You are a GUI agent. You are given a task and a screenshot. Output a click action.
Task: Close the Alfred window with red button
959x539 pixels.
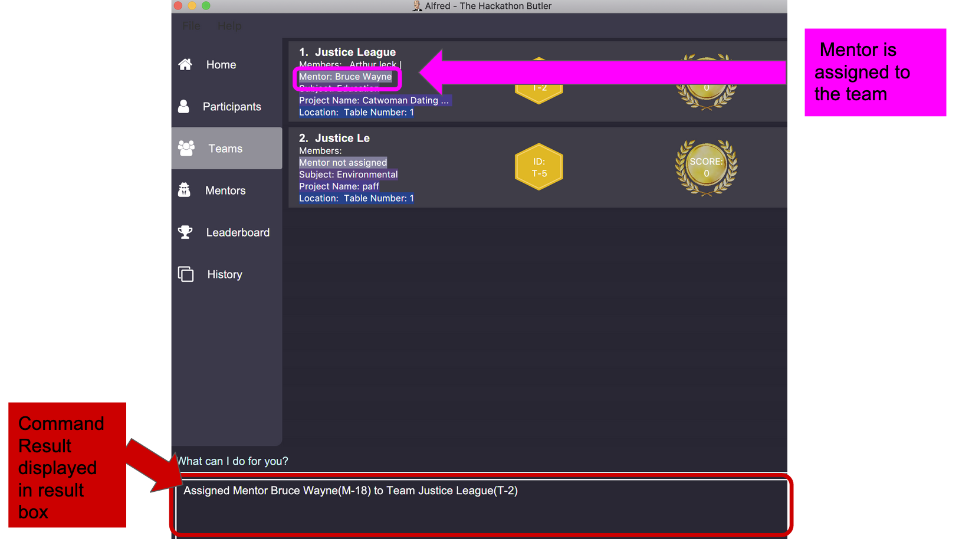[178, 6]
